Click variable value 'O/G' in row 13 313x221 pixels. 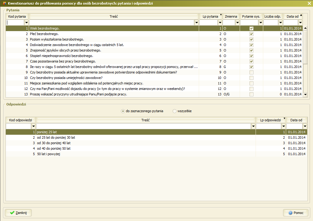pyautogui.click(x=227, y=94)
